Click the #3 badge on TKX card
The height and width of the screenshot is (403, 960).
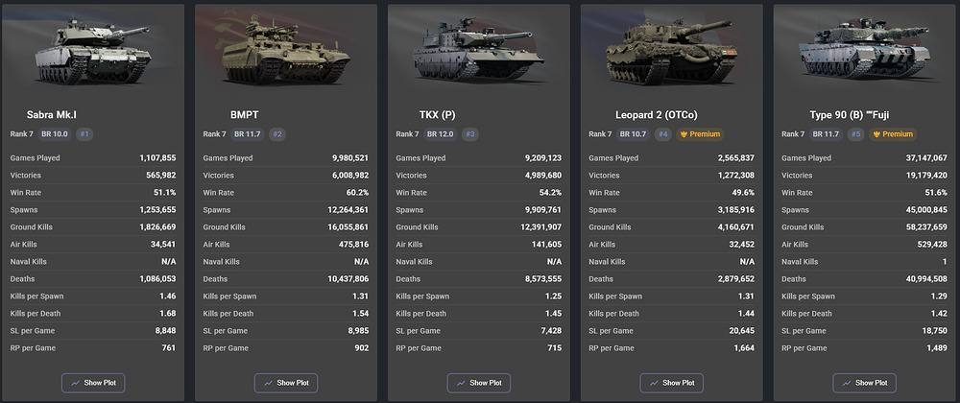[470, 134]
